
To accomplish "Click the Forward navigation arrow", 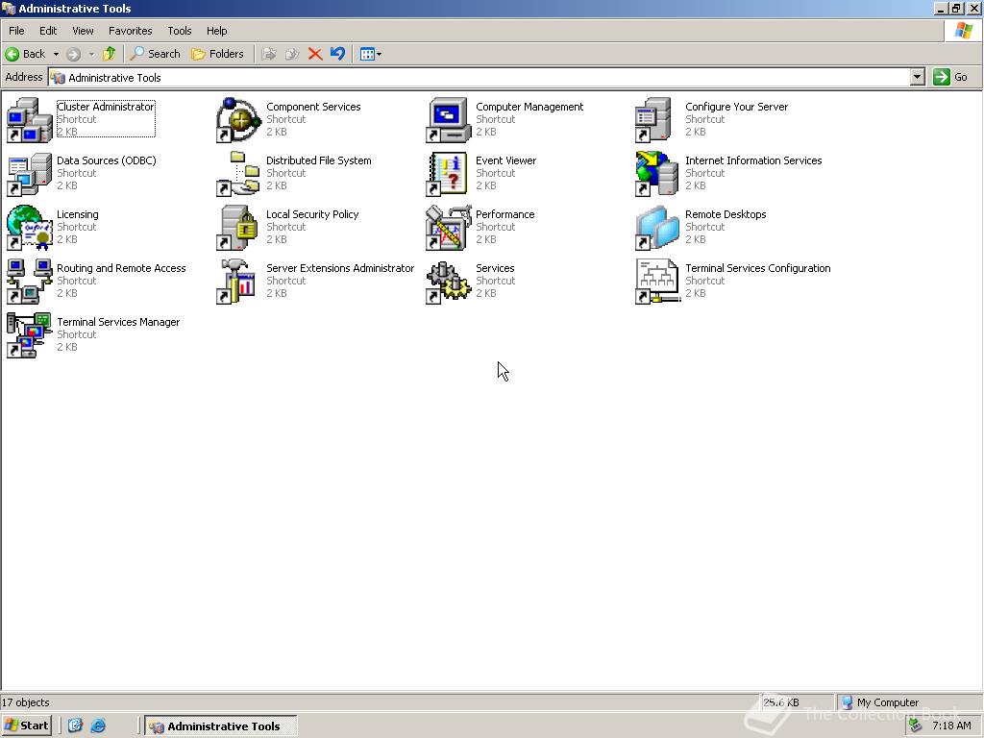I will [73, 54].
